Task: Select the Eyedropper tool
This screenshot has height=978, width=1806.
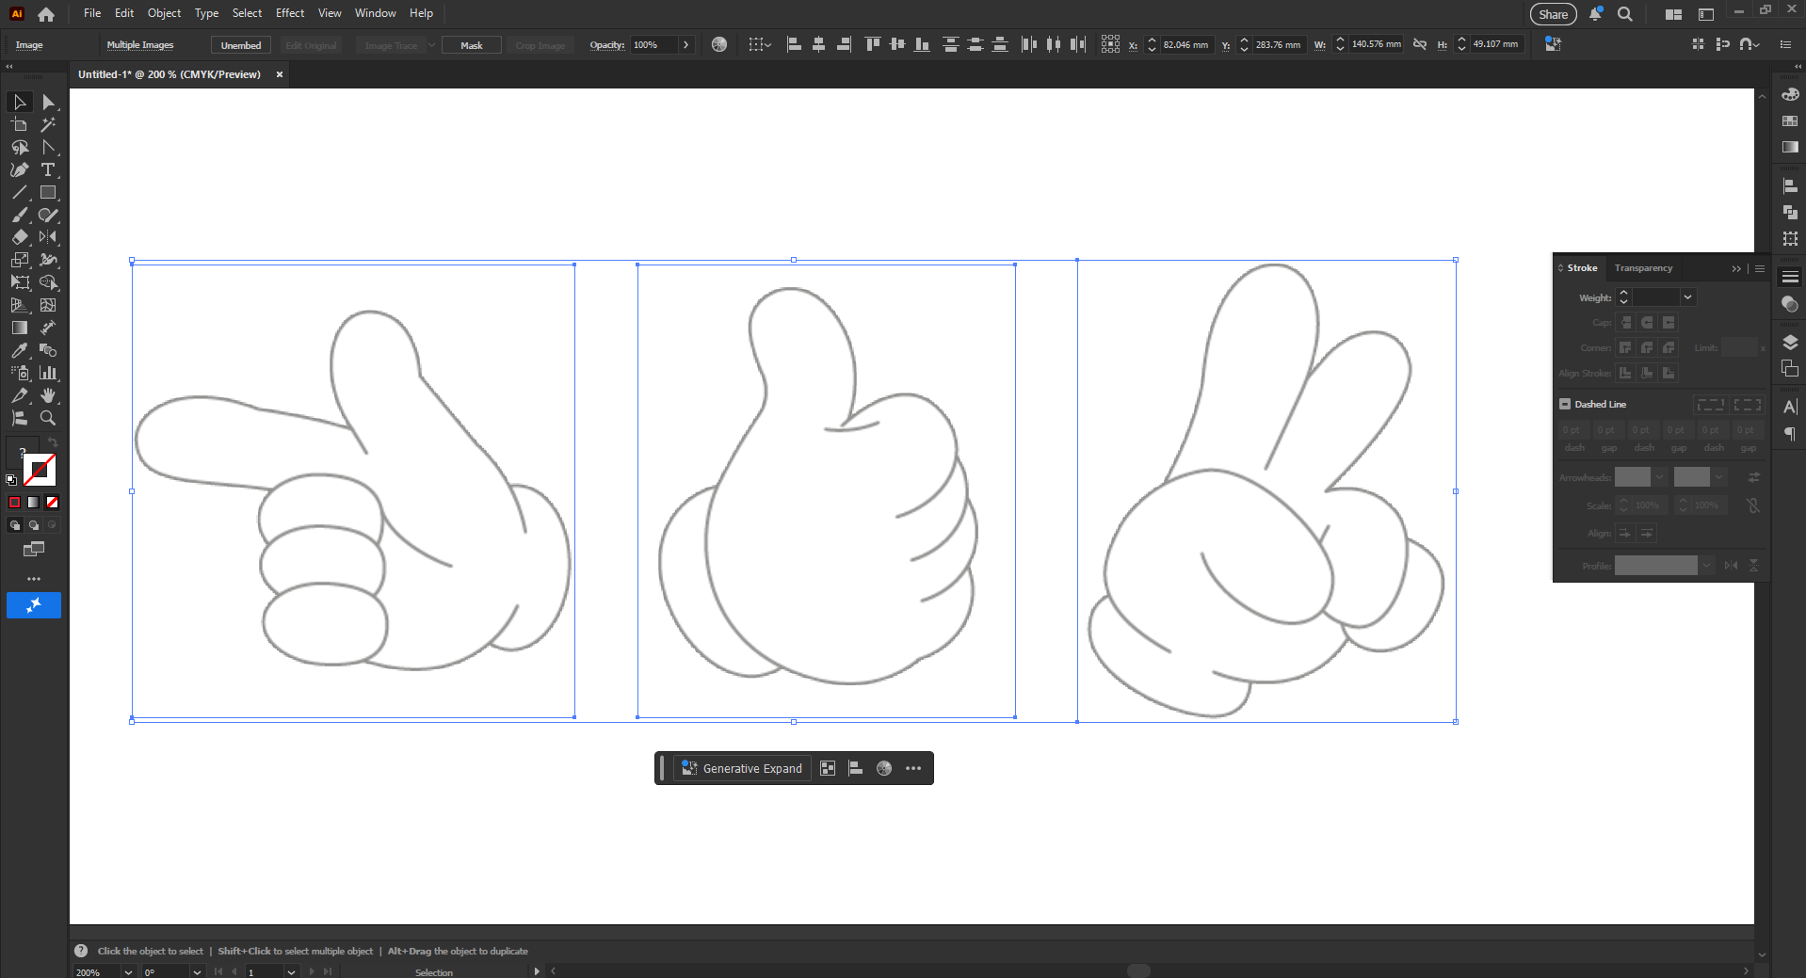Action: [20, 350]
